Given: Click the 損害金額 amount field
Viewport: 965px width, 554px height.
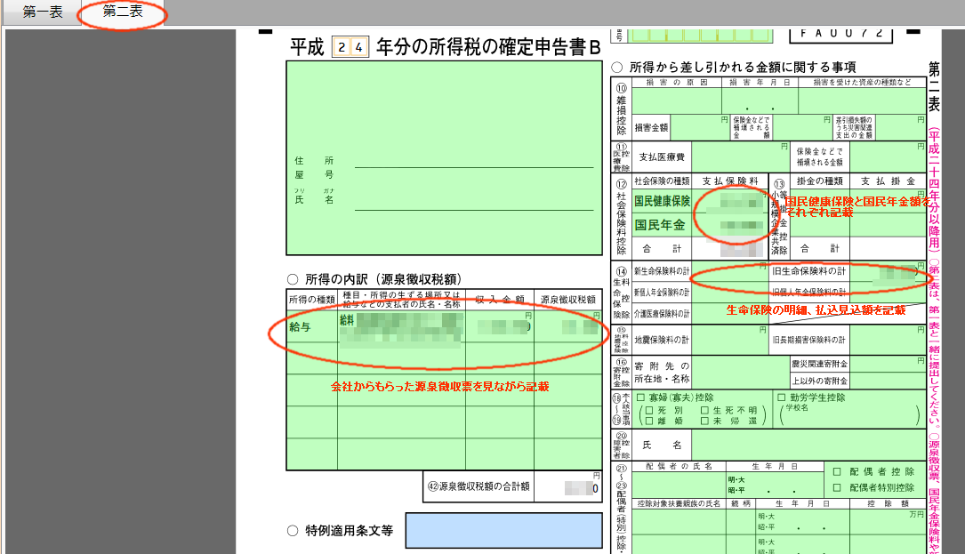Looking at the screenshot, I should pos(700,127).
